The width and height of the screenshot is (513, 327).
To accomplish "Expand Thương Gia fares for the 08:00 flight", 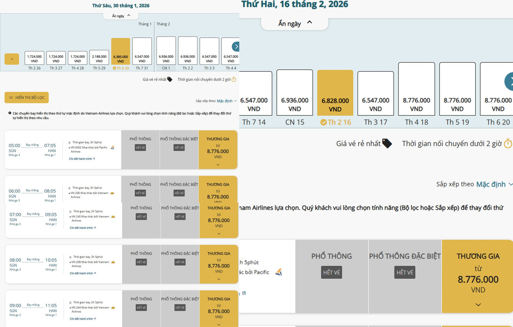I will [x=218, y=279].
